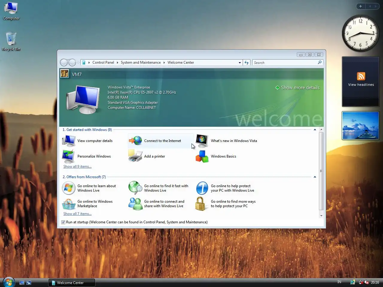The width and height of the screenshot is (383, 287).
Task: Click the slideshow picture gadget thumbnail
Action: (x=360, y=126)
